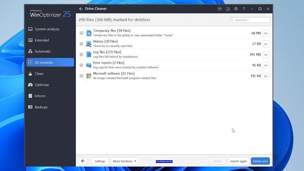This screenshot has height=171, width=304.
Task: Click the Microsoft software logo icon
Action: 89,76
